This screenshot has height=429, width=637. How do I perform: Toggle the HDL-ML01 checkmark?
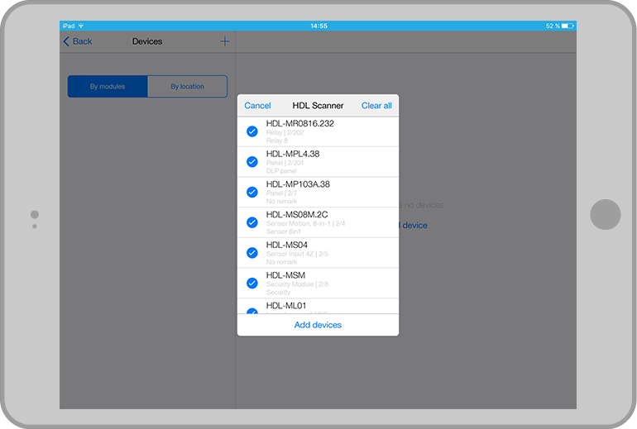[252, 311]
